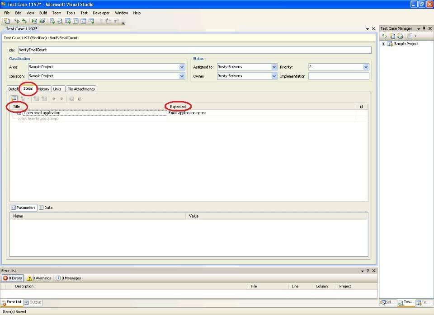Click the magnifier test results toolbar icon

pyautogui.click(x=60, y=21)
